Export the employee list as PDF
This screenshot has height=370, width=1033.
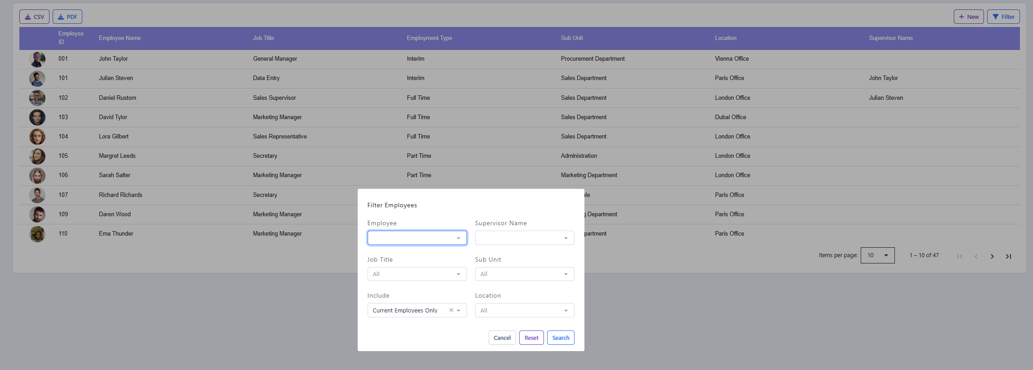(x=67, y=17)
